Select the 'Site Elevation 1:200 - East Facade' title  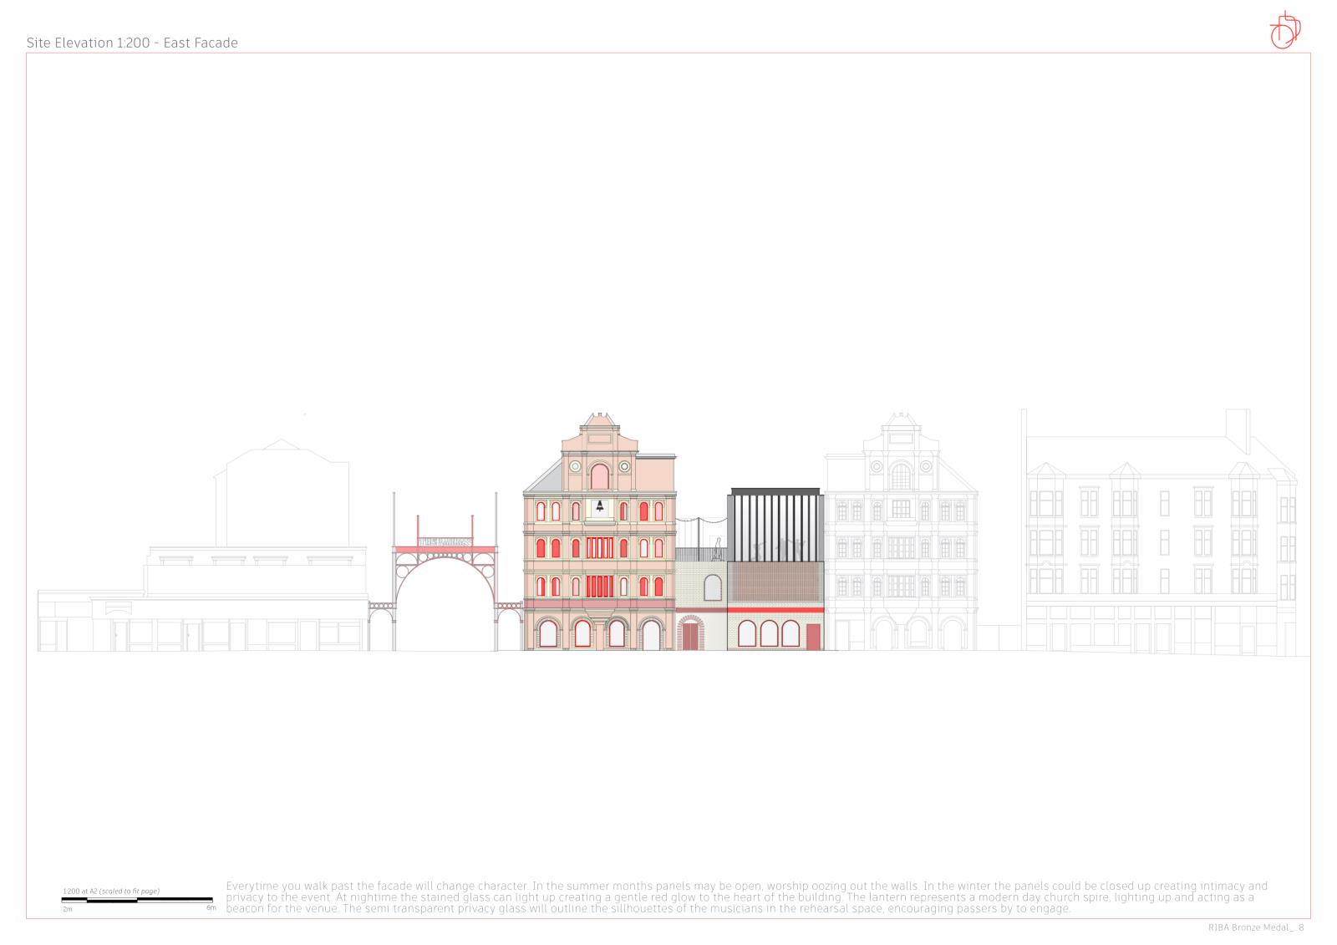[x=132, y=43]
